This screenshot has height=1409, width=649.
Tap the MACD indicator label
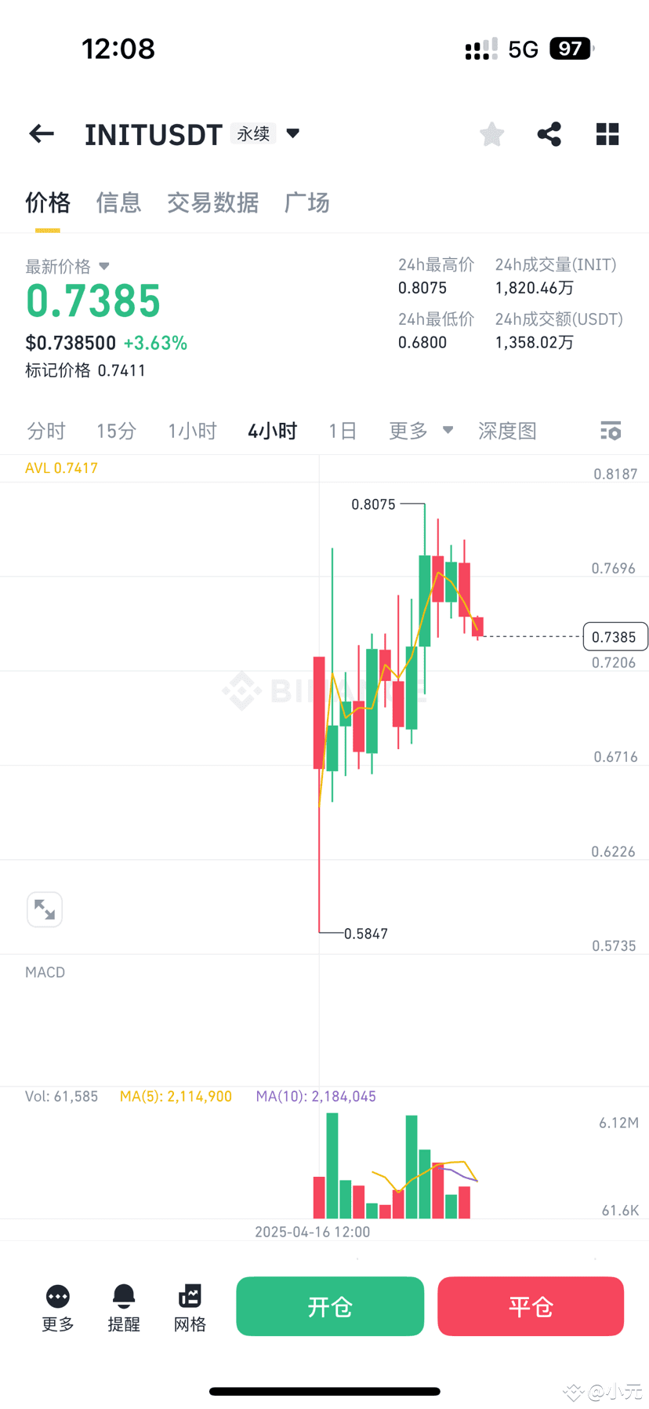(x=45, y=971)
